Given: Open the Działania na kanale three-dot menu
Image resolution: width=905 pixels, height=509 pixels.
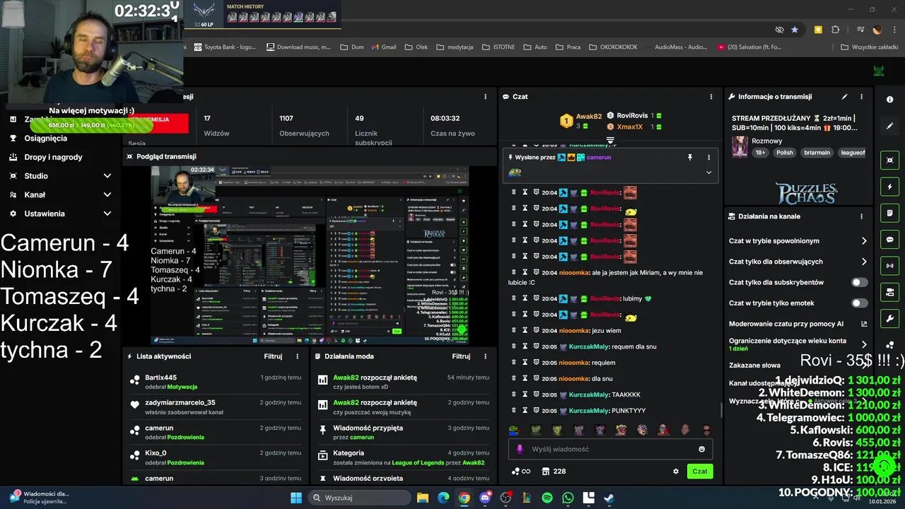Looking at the screenshot, I should click(861, 216).
